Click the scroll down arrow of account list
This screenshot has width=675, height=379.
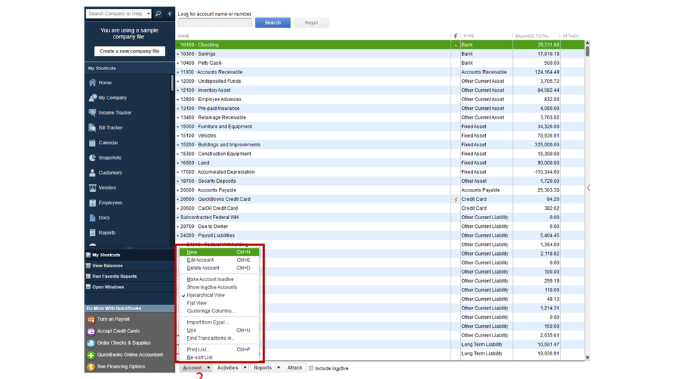587,357
